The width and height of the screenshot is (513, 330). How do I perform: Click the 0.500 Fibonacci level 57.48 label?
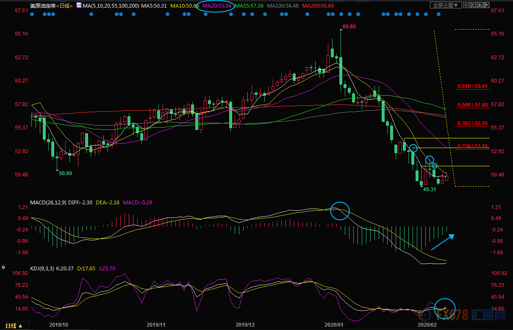coord(473,105)
